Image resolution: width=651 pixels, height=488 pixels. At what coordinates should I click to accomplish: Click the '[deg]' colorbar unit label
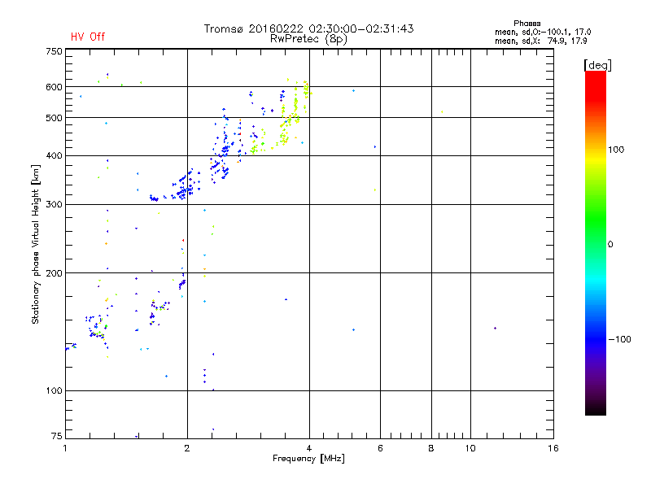(x=597, y=65)
